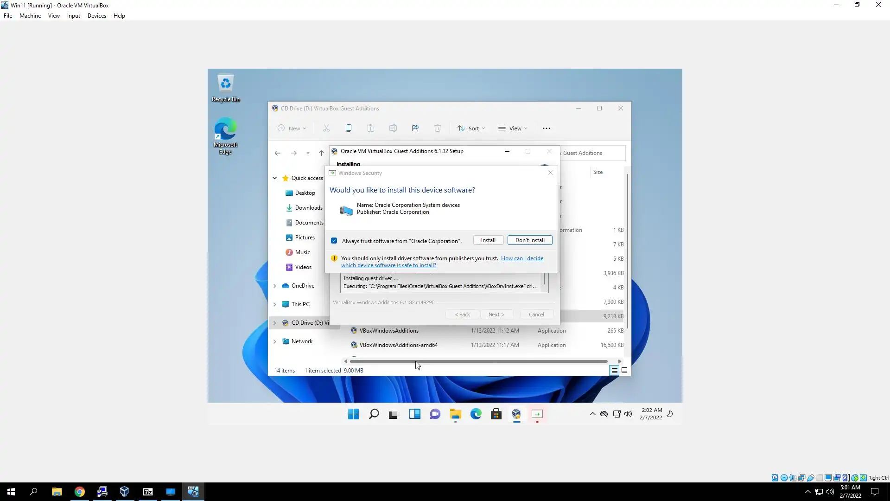Open the guest Windows Start menu
This screenshot has height=501, width=890.
coord(353,414)
